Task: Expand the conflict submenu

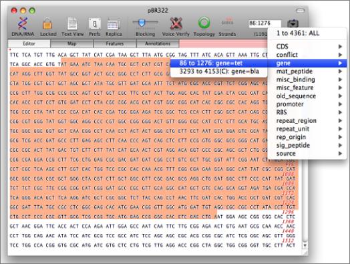Action: [307, 55]
